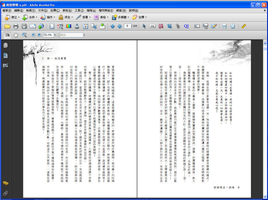Email the document using the envelope icon
268x200 pixels.
coord(32,26)
